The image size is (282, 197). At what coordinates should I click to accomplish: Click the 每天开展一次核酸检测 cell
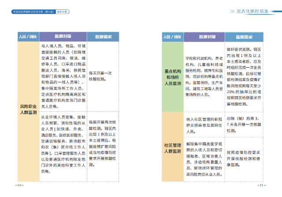[103, 76]
